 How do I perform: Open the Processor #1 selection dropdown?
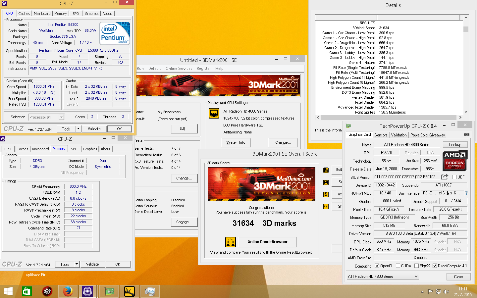pyautogui.click(x=46, y=117)
